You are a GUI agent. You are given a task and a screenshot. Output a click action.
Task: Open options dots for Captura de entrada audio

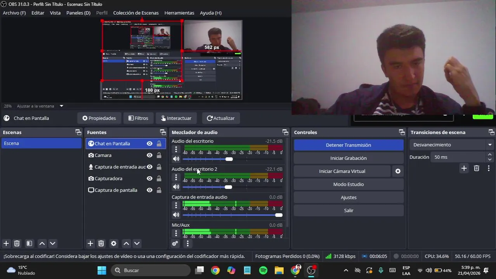pyautogui.click(x=176, y=205)
